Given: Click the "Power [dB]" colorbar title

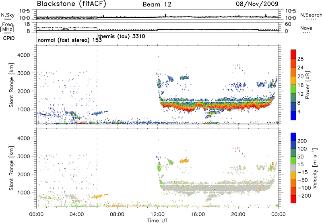Looking at the screenshot, I should click(x=307, y=85).
